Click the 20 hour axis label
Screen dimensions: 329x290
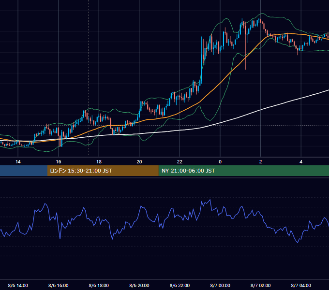139,162
